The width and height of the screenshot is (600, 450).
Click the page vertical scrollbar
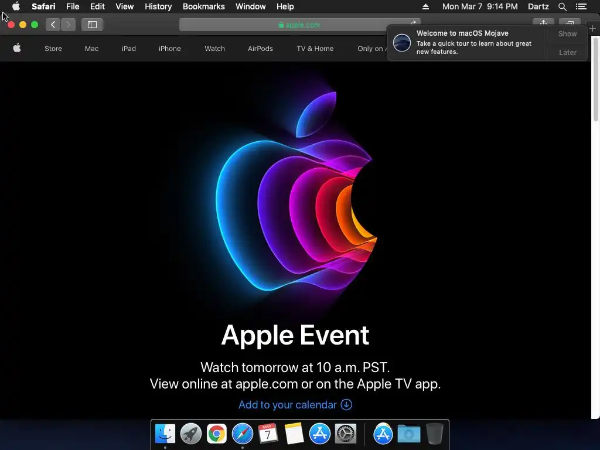coord(595,80)
